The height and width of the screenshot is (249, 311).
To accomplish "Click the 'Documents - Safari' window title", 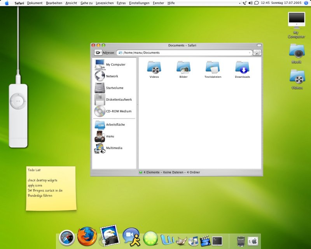I will tap(182, 45).
